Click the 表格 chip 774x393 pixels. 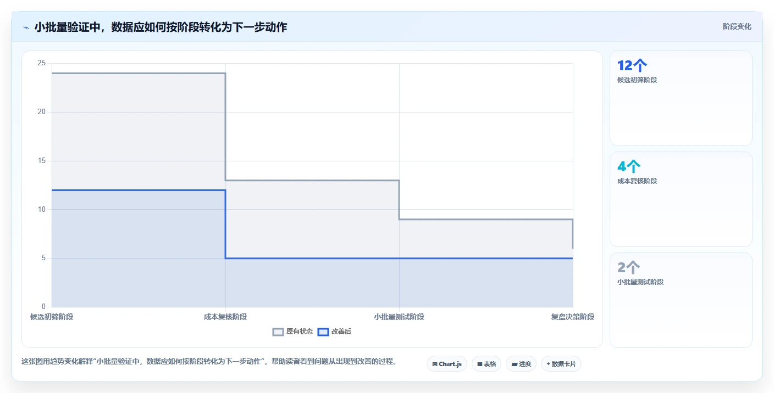[486, 364]
